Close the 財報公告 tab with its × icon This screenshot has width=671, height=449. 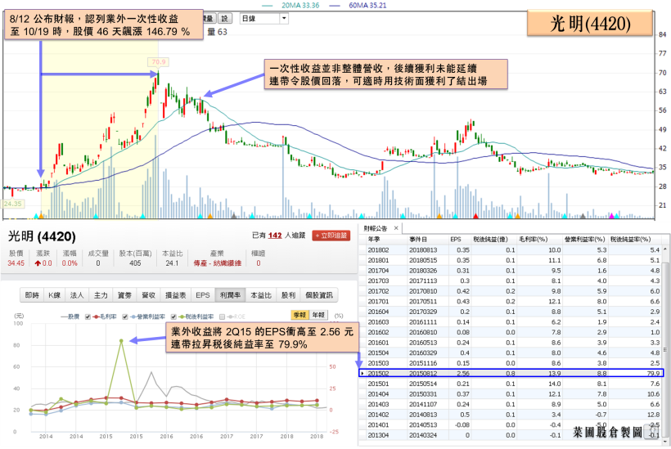tap(396, 228)
